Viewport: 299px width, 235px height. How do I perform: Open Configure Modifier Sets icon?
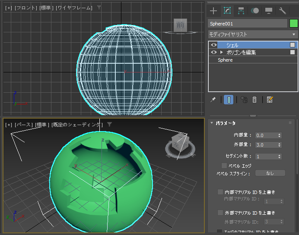[270, 100]
